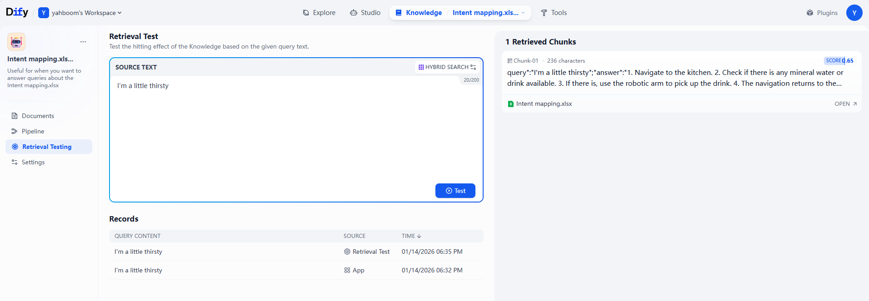The height and width of the screenshot is (301, 869).
Task: Open the knowledge base more options menu
Action: [83, 42]
